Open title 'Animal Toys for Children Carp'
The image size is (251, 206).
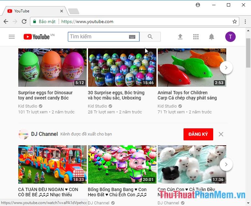(187, 95)
